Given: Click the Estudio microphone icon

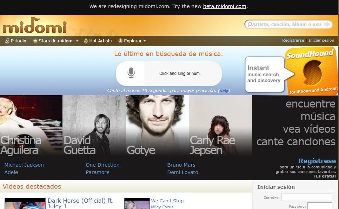Looking at the screenshot, I should click(7, 41).
